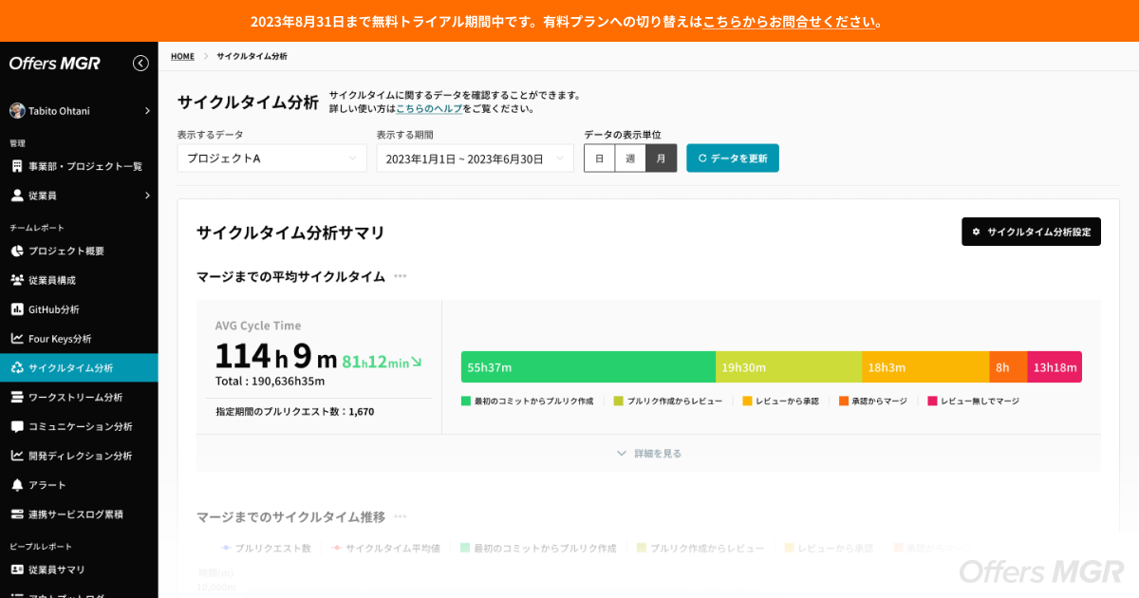Viewport: 1139px width, 598px height.
Task: Switch data unit to 週
Action: coord(630,159)
